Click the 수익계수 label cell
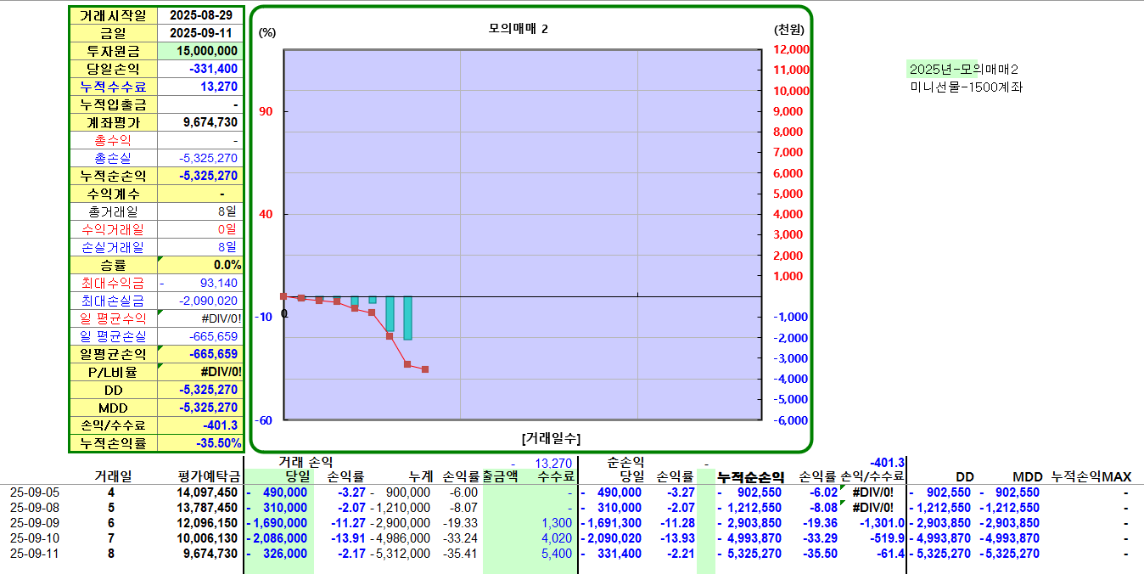Screen dimensions: 1144x574 (113, 194)
